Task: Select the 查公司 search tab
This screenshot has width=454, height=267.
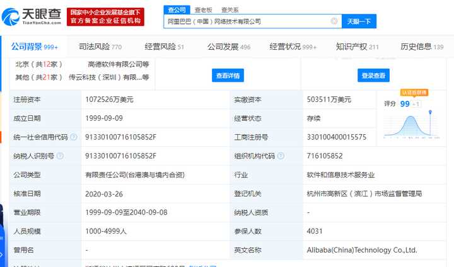Action: pos(177,10)
